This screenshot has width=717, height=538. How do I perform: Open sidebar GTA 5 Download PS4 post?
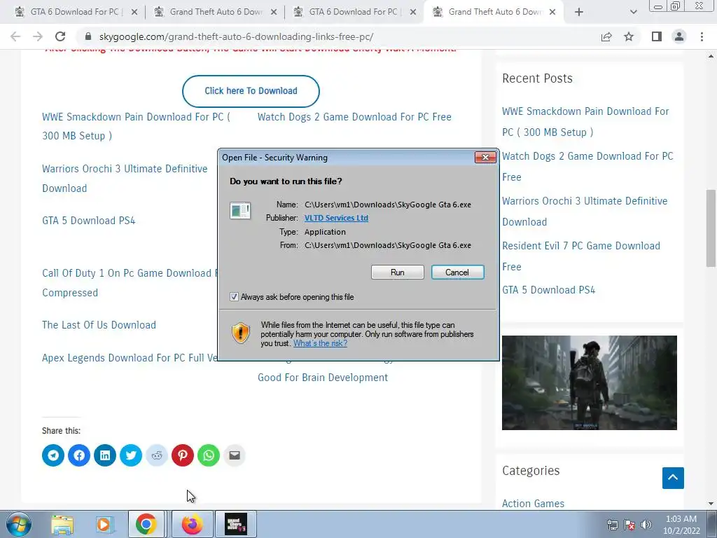coord(549,290)
